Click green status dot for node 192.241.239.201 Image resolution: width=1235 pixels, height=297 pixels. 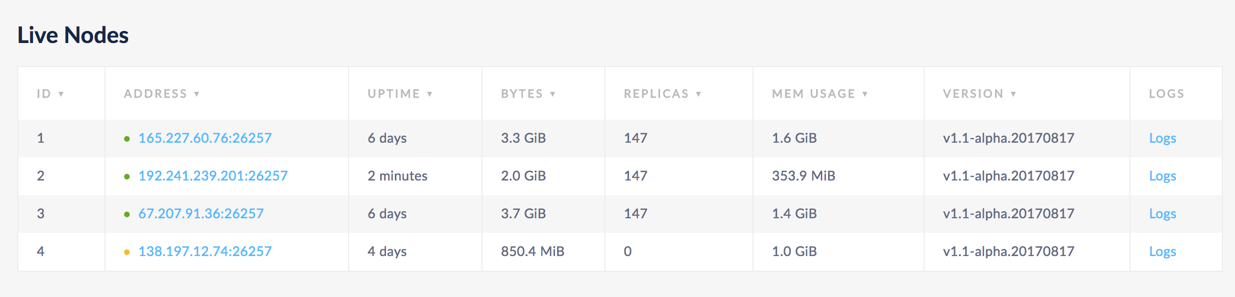pyautogui.click(x=127, y=177)
